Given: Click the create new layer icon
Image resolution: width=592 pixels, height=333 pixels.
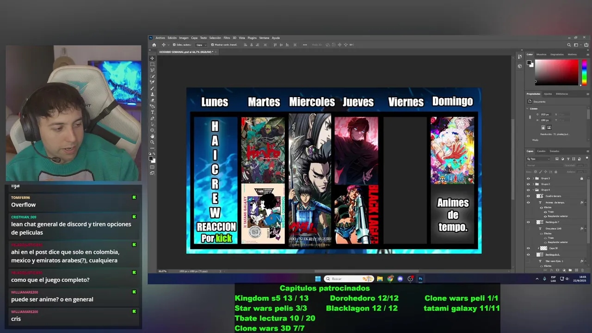Looking at the screenshot, I should [576, 270].
